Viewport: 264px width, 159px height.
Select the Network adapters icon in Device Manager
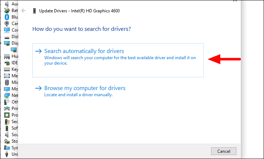coord(7,95)
